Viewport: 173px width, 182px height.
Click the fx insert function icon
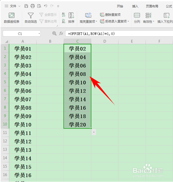coord(61,33)
